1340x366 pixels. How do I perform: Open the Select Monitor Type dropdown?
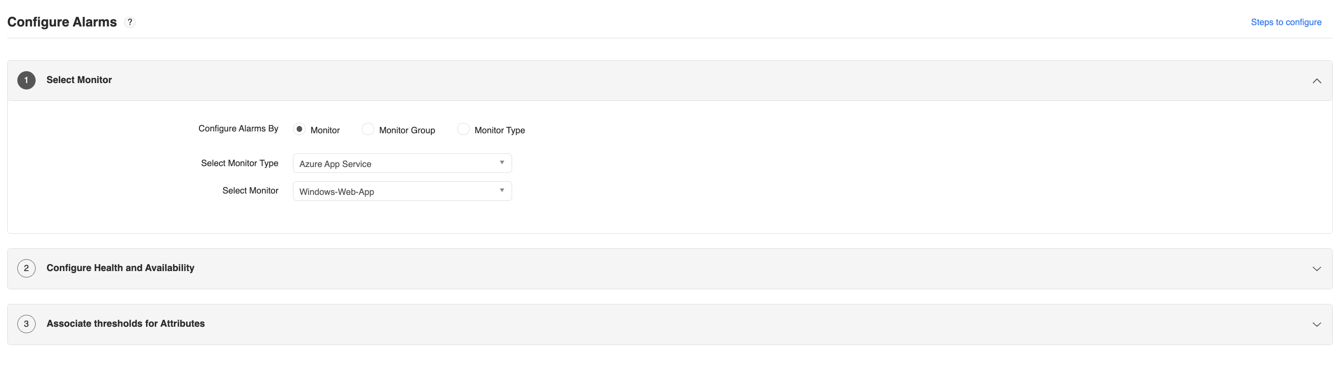coord(402,163)
